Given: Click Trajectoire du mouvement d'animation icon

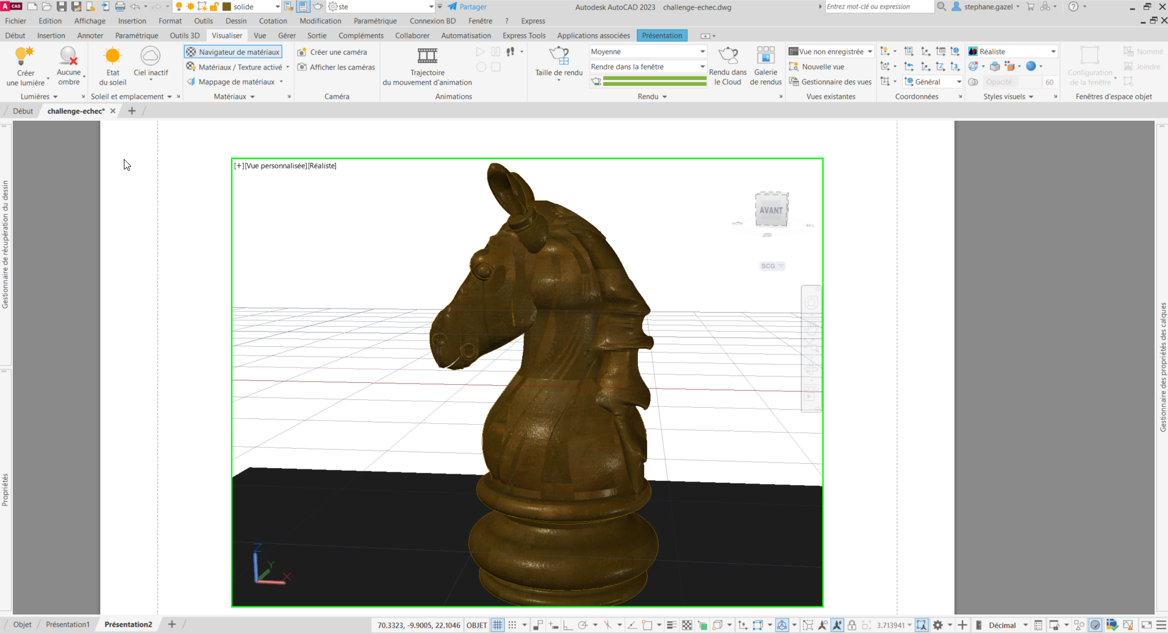Looking at the screenshot, I should coord(427,57).
